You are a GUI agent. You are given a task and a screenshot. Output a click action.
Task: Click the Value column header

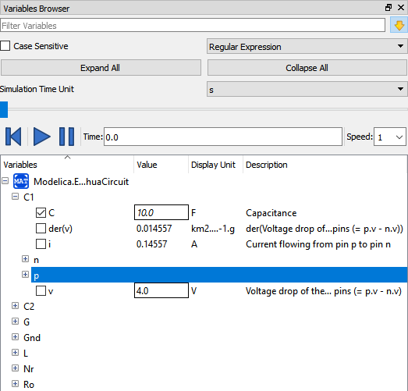click(161, 165)
